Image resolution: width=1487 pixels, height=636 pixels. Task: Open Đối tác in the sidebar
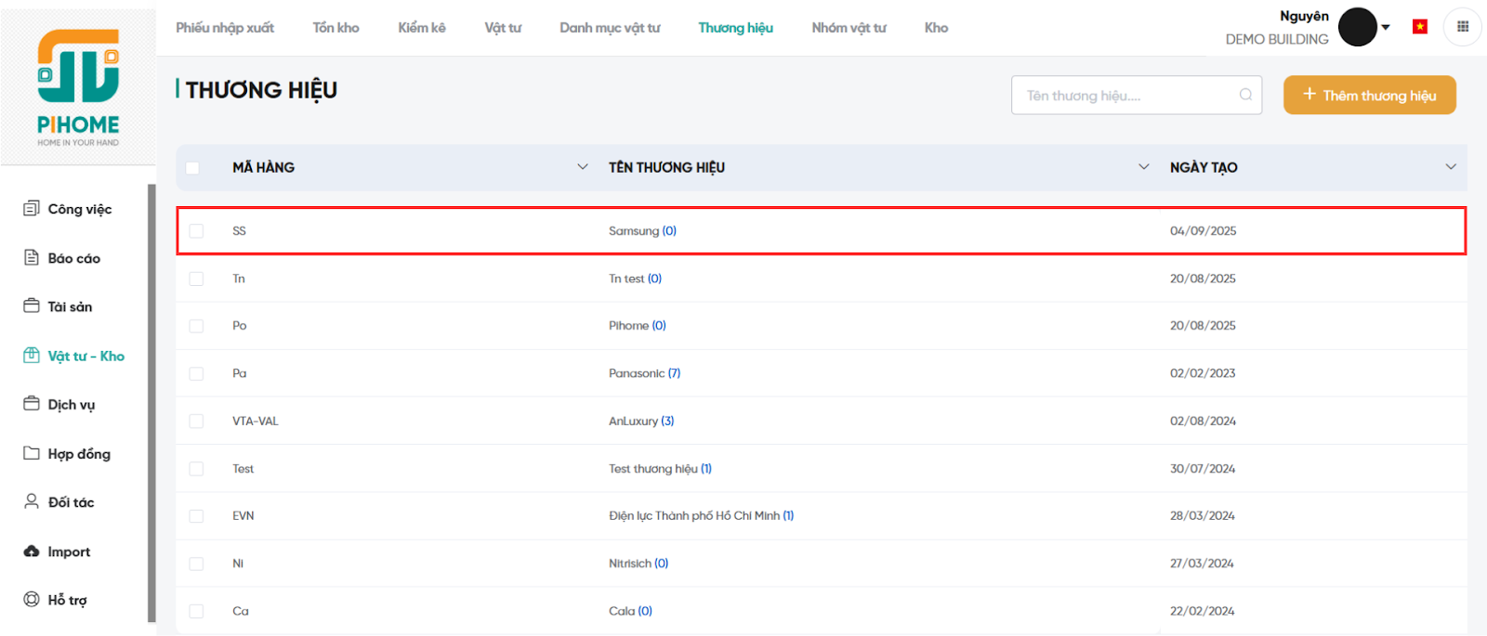tap(71, 502)
